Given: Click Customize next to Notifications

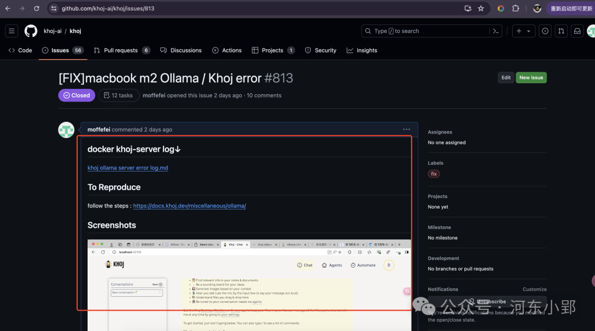Looking at the screenshot, I should (x=534, y=289).
